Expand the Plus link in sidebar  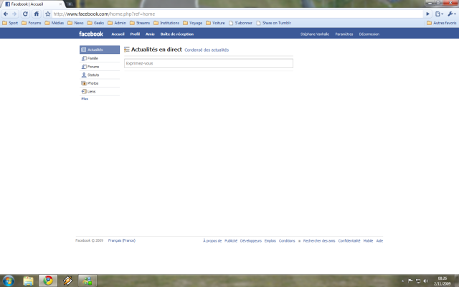[x=85, y=99]
